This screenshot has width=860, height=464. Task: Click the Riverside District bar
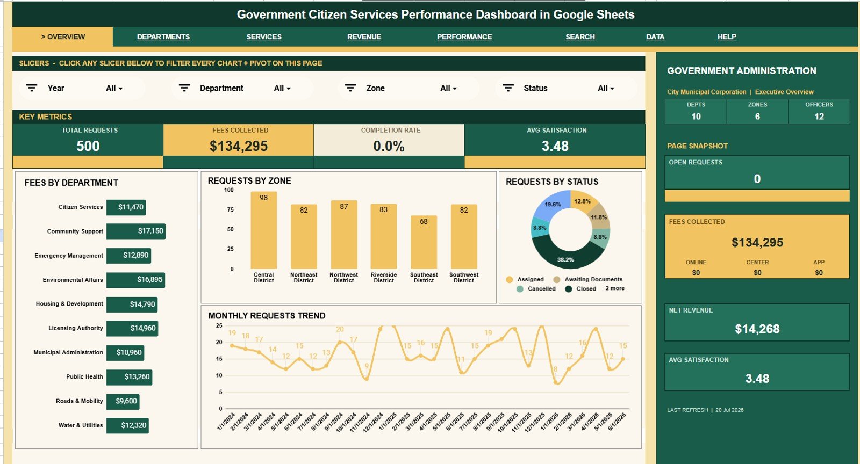(384, 236)
